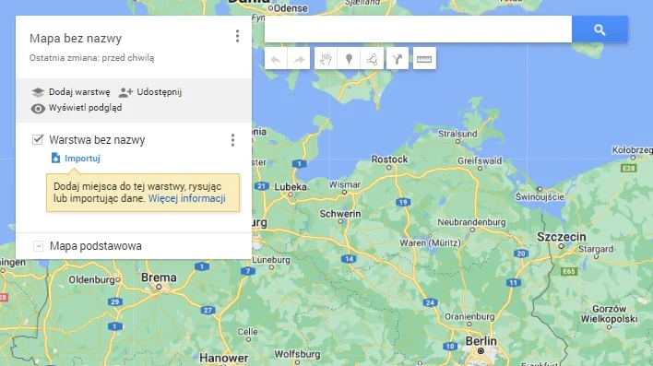Click Celle label on the map
This screenshot has width=653, height=366.
pyautogui.click(x=247, y=332)
